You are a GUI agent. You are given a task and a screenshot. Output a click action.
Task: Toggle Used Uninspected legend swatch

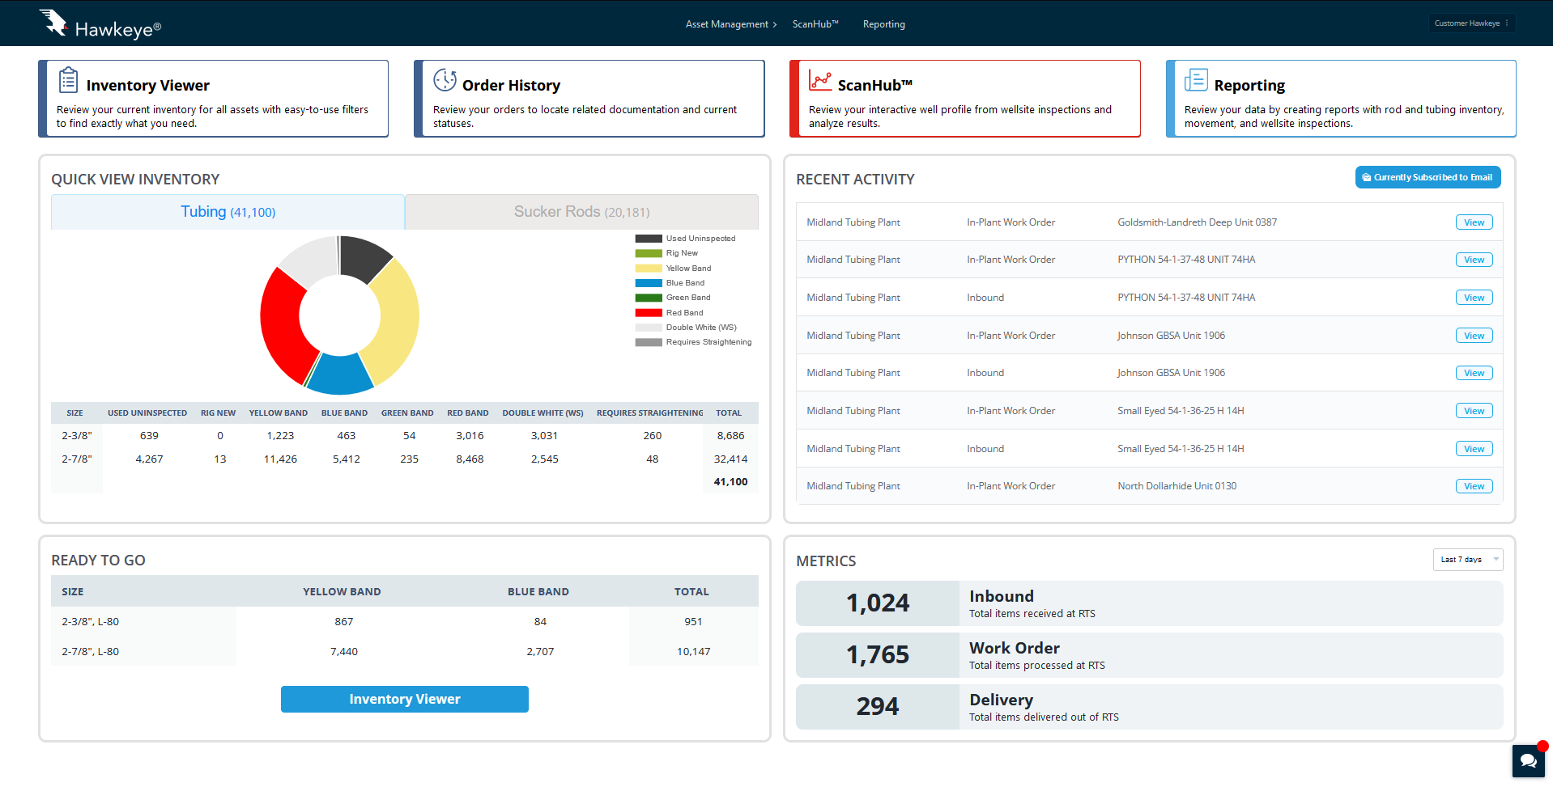point(649,239)
